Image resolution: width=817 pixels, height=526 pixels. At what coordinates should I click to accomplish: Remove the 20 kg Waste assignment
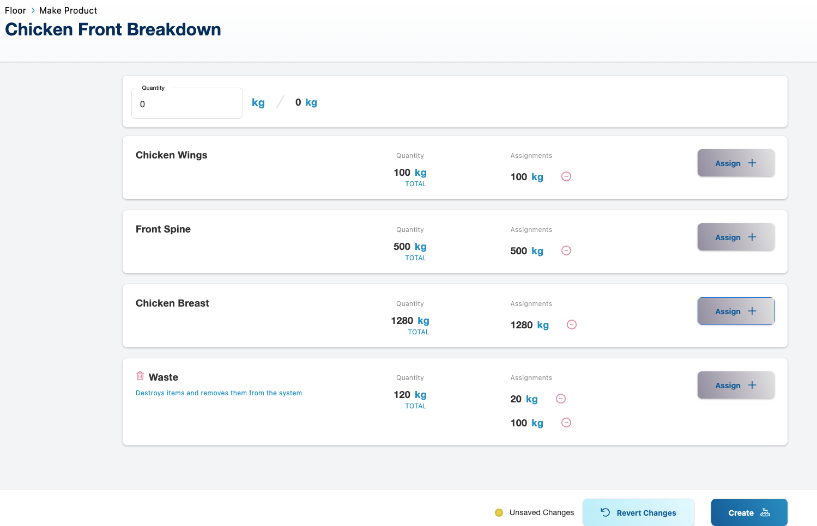coord(561,399)
